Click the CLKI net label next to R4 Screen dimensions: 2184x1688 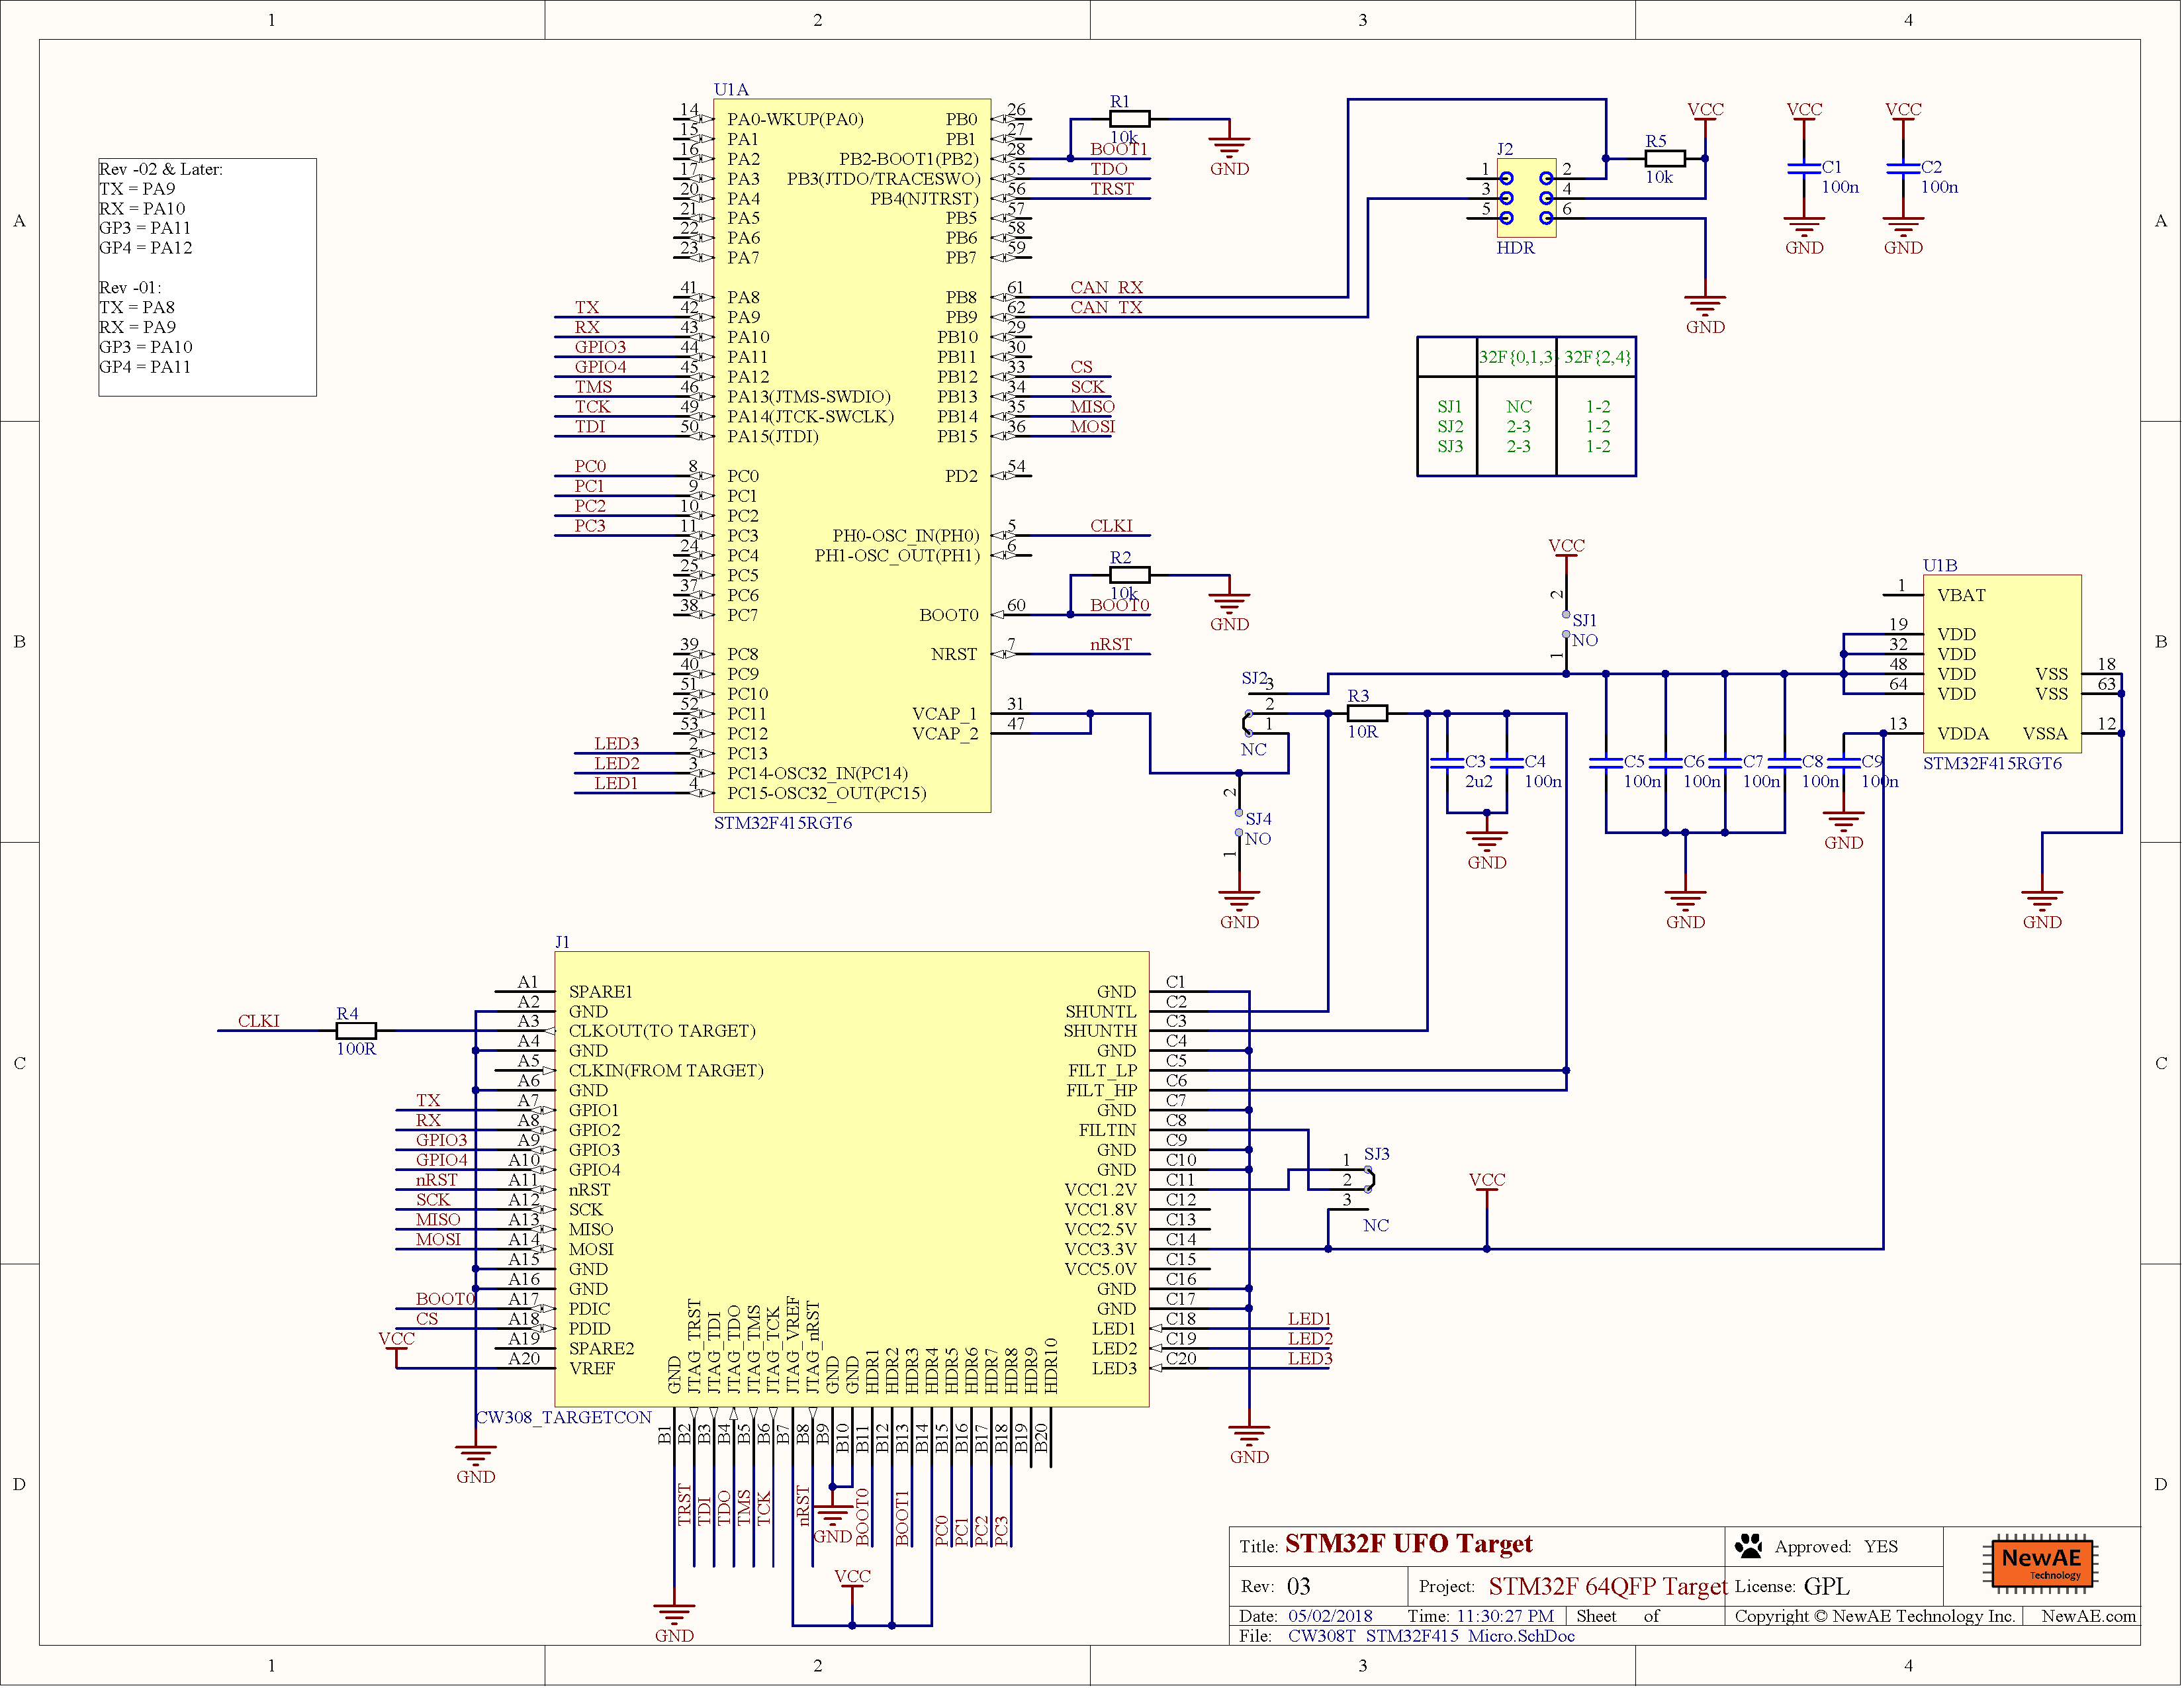point(259,1022)
